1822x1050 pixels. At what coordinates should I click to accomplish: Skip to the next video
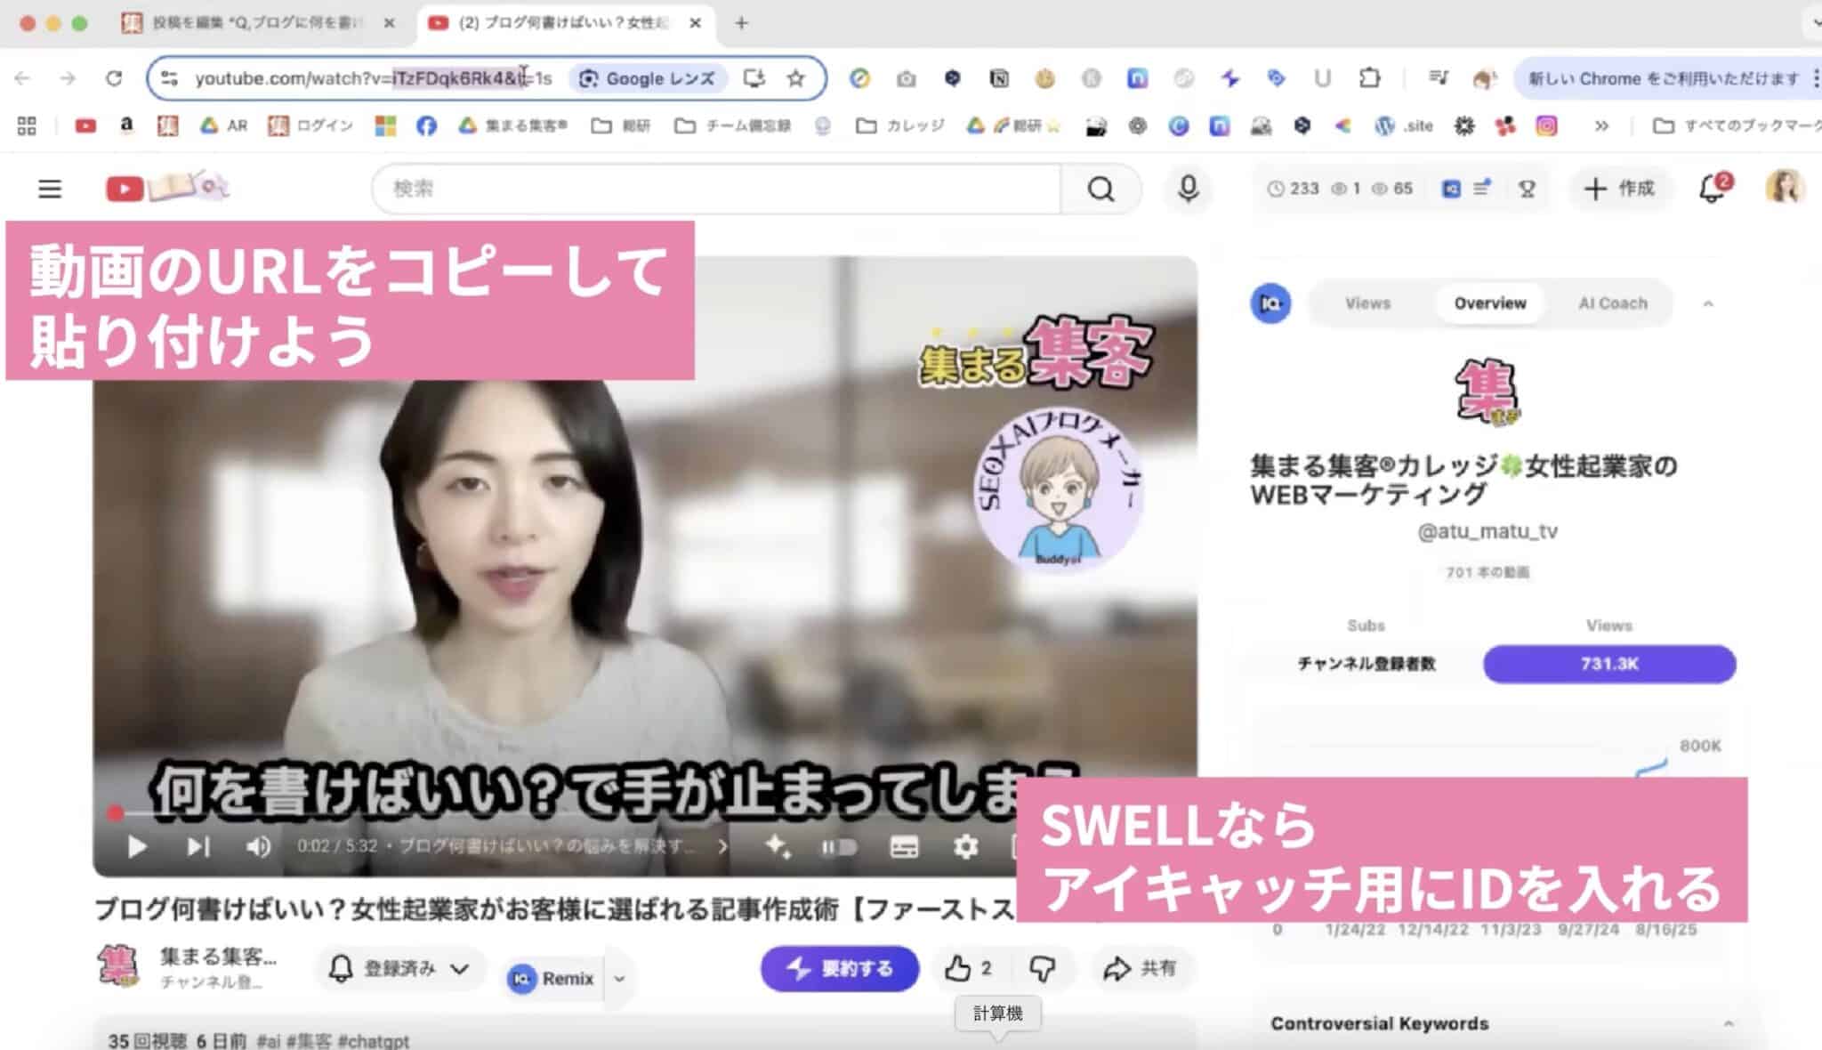point(198,846)
